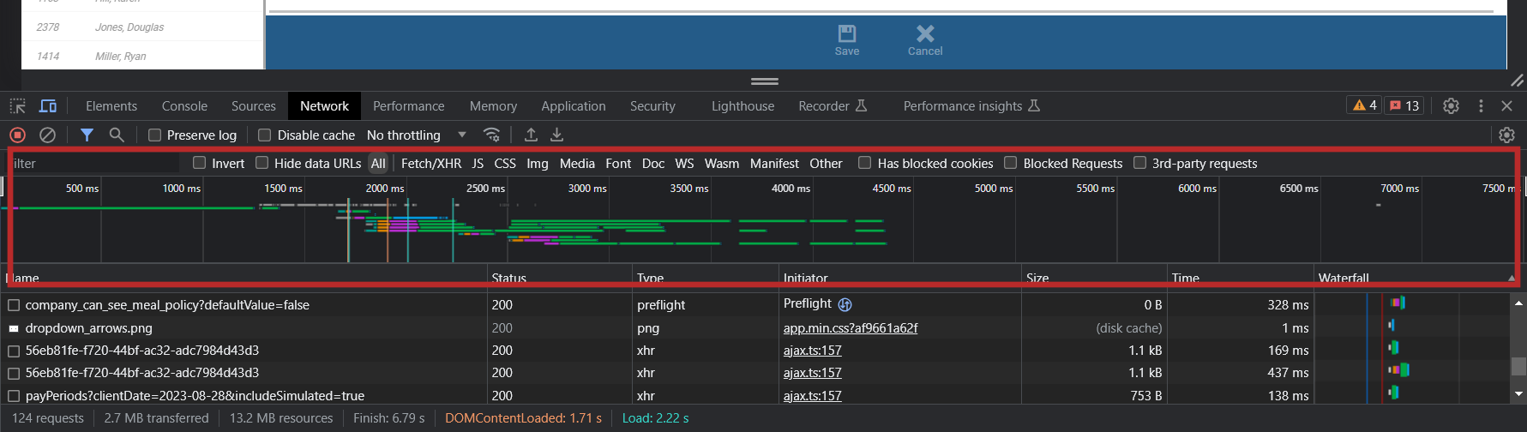Viewport: 1527px width, 432px height.
Task: Toggle the Invert filter checkbox
Action: [200, 163]
